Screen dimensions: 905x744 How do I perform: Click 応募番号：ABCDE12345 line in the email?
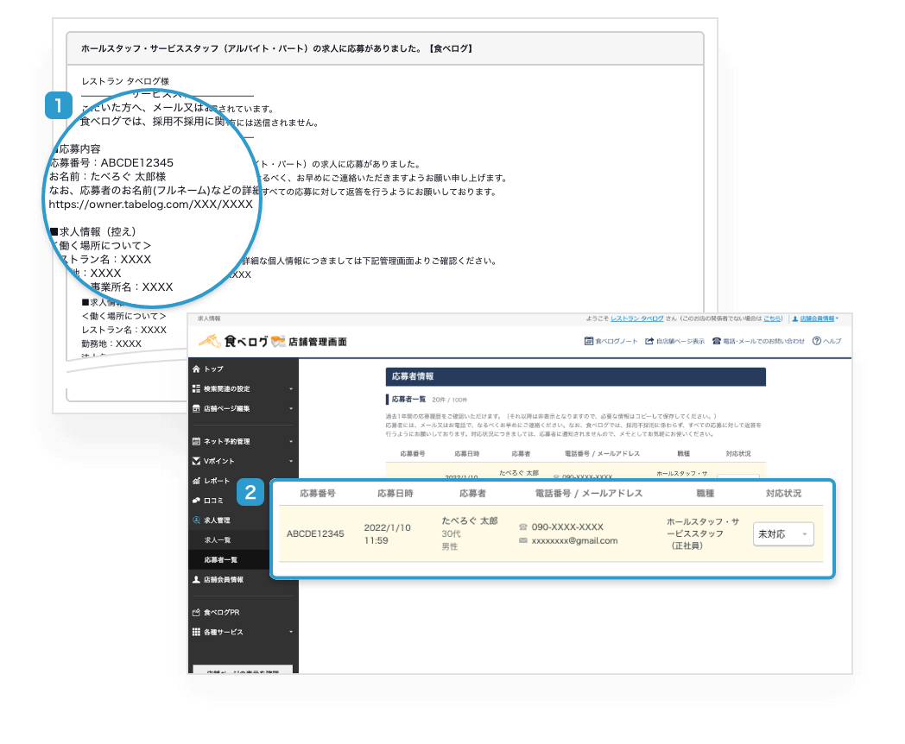pos(111,162)
